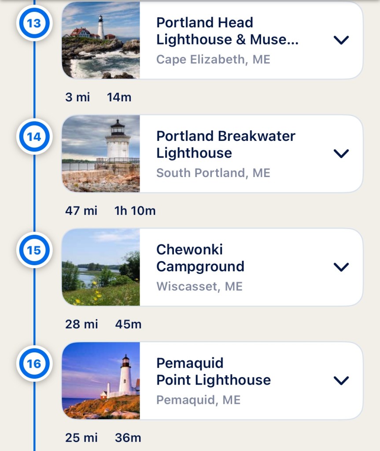Open the Portland Breakwater Lighthouse photo
The width and height of the screenshot is (380, 451).
[x=101, y=154]
